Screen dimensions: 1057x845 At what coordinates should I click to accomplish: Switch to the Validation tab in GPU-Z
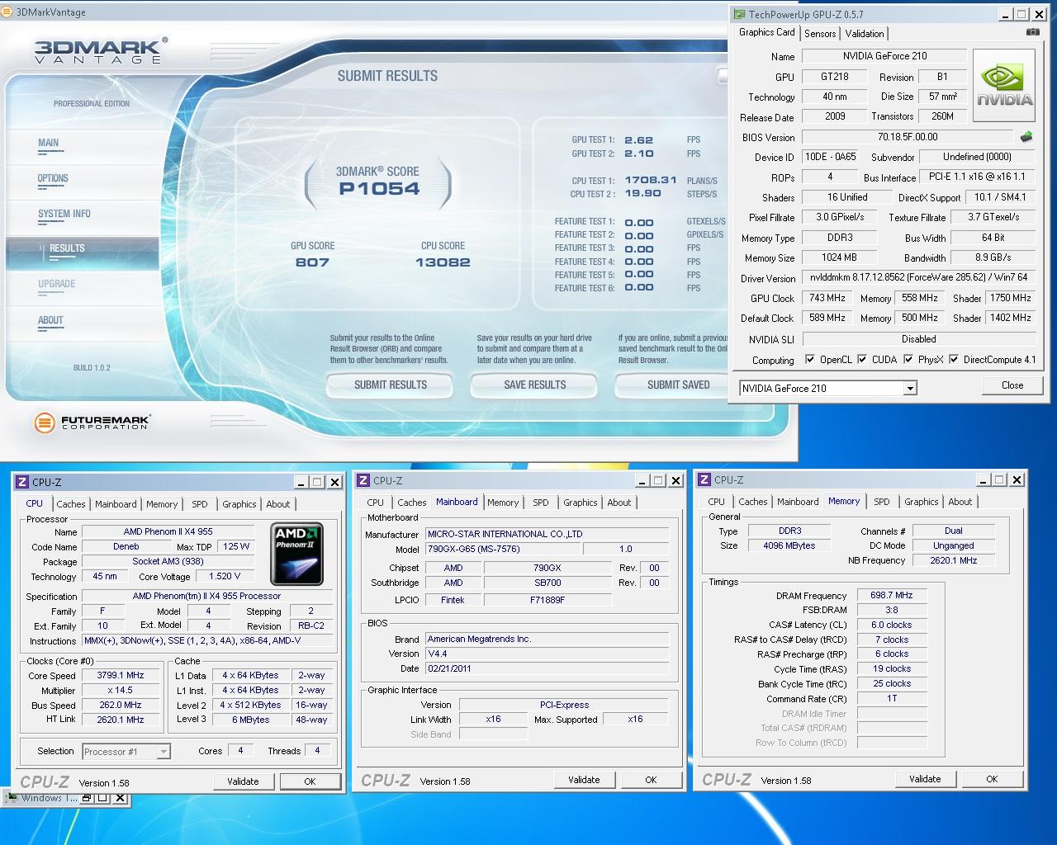[x=865, y=34]
